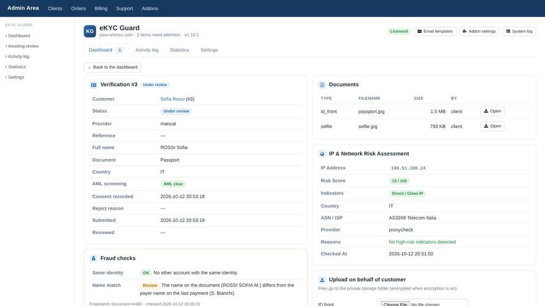The image size is (545, 306).
Task: Click the Full name value ROSSI Sofia
Action: click(174, 148)
